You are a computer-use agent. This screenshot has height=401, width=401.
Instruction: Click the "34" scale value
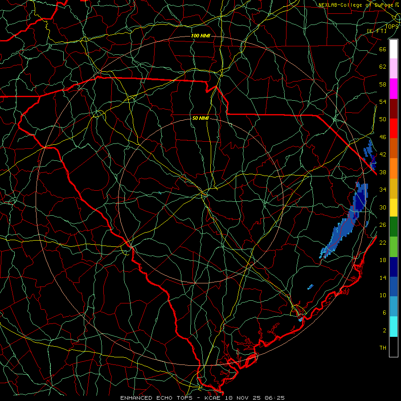[x=383, y=190]
